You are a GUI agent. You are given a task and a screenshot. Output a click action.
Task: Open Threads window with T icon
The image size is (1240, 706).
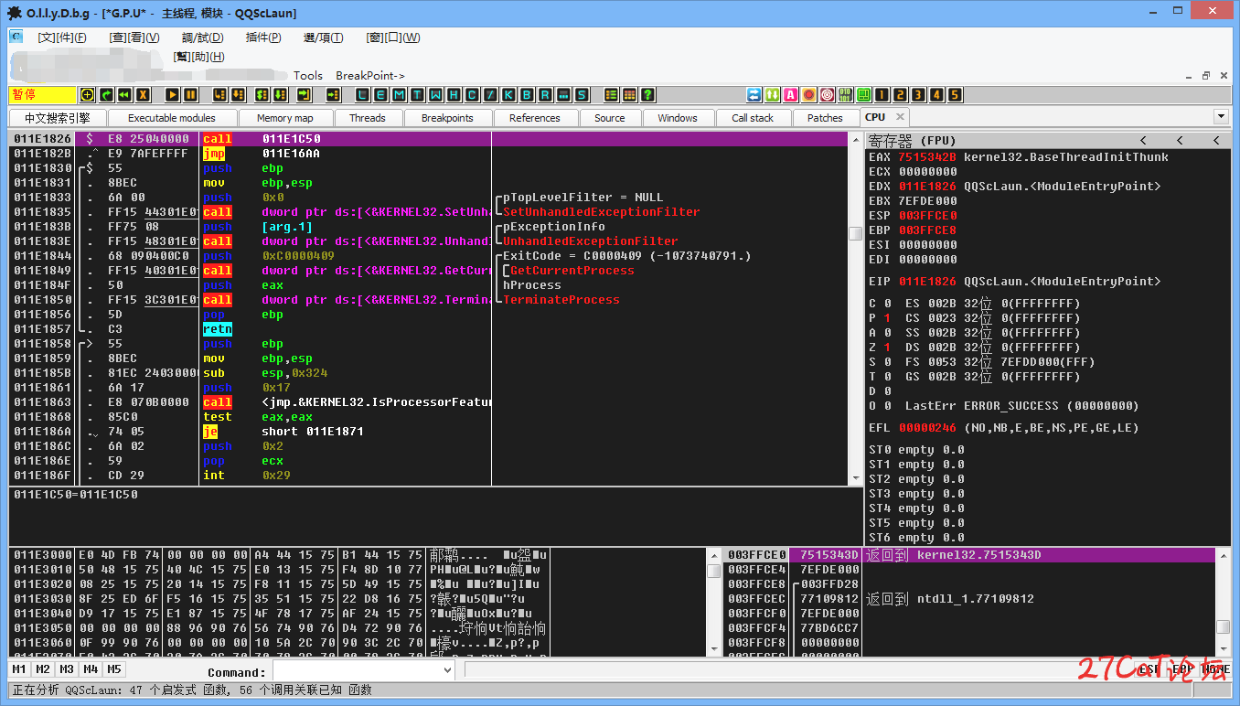pos(417,95)
